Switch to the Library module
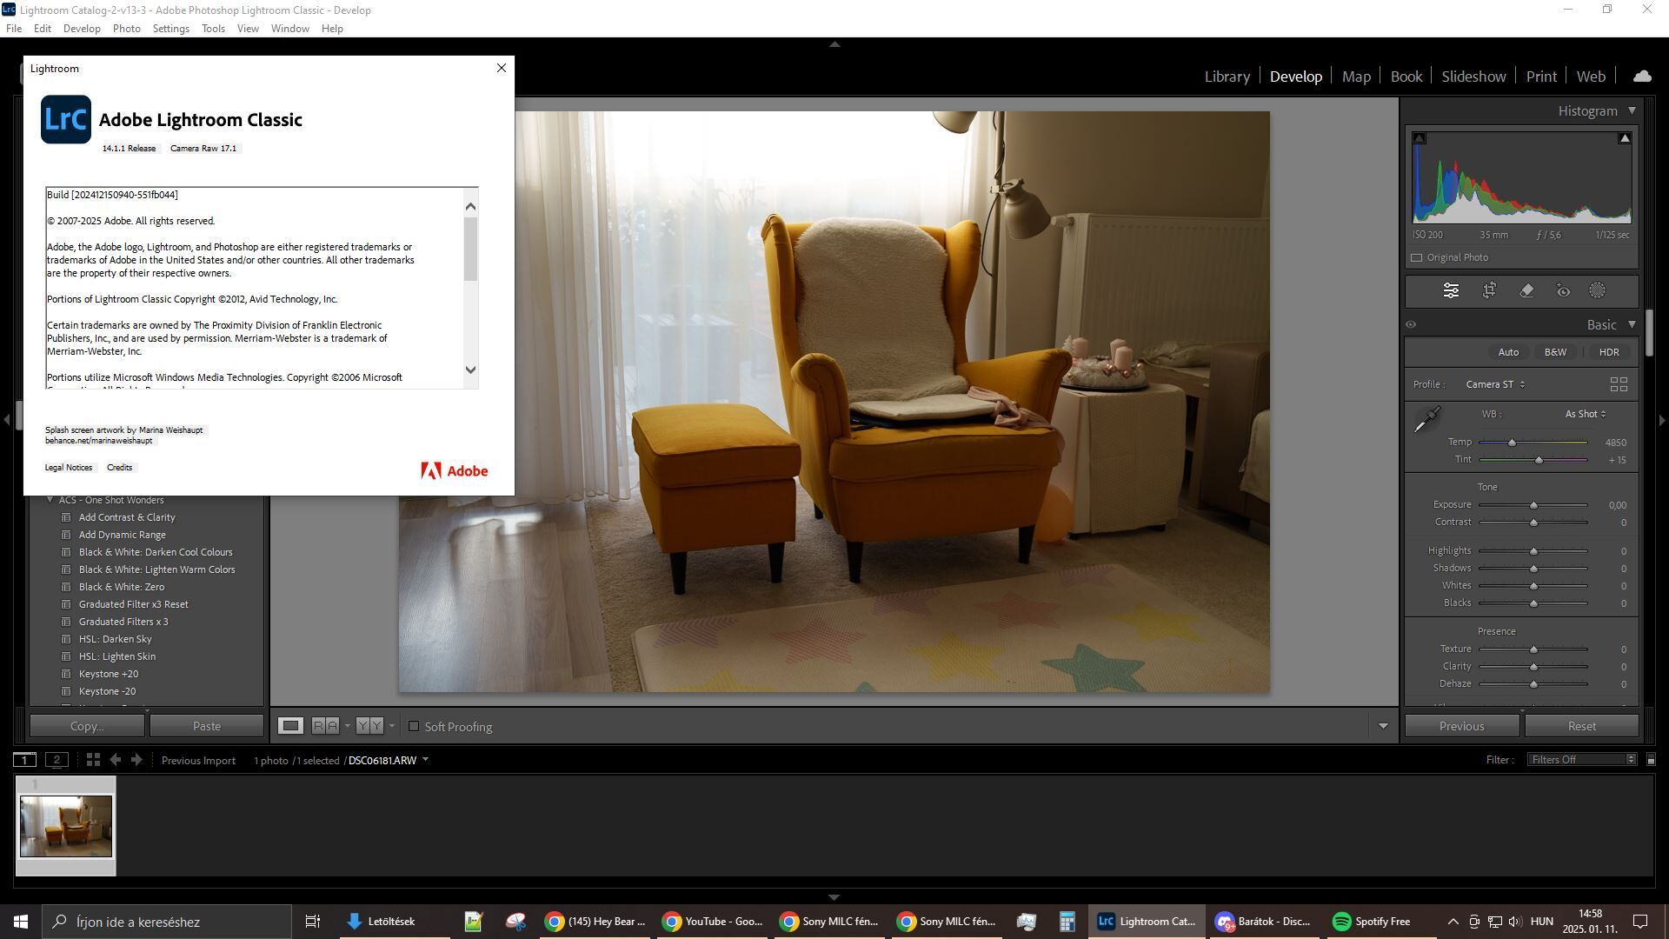This screenshot has height=939, width=1669. [1227, 77]
